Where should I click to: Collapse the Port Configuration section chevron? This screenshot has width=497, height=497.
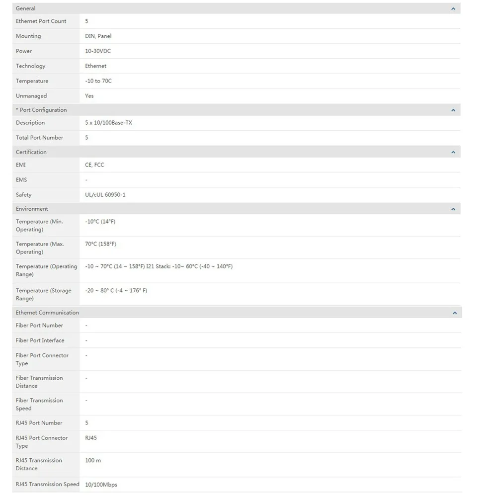(453, 110)
